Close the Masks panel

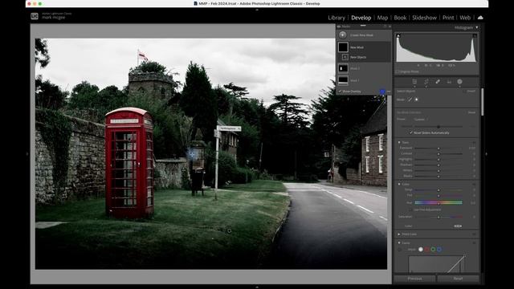click(x=390, y=26)
